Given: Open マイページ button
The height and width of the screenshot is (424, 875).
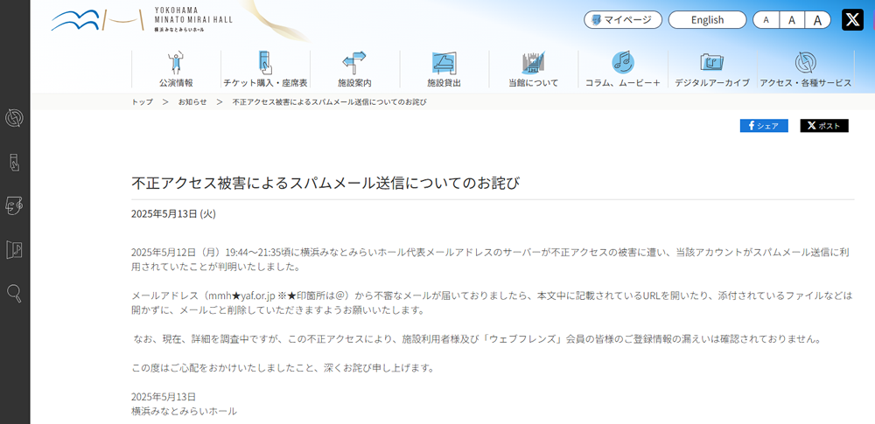Looking at the screenshot, I should [x=623, y=20].
